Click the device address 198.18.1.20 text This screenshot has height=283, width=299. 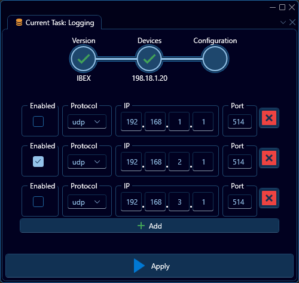pos(149,78)
